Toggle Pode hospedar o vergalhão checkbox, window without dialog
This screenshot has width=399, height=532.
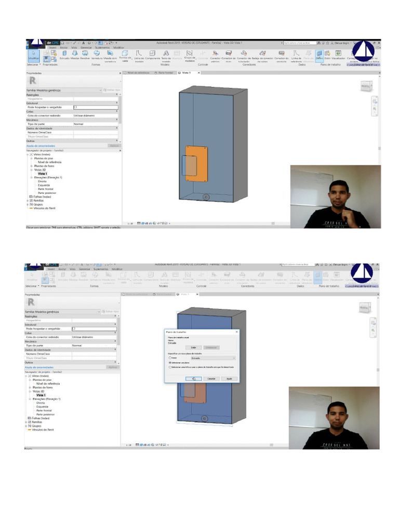point(75,107)
